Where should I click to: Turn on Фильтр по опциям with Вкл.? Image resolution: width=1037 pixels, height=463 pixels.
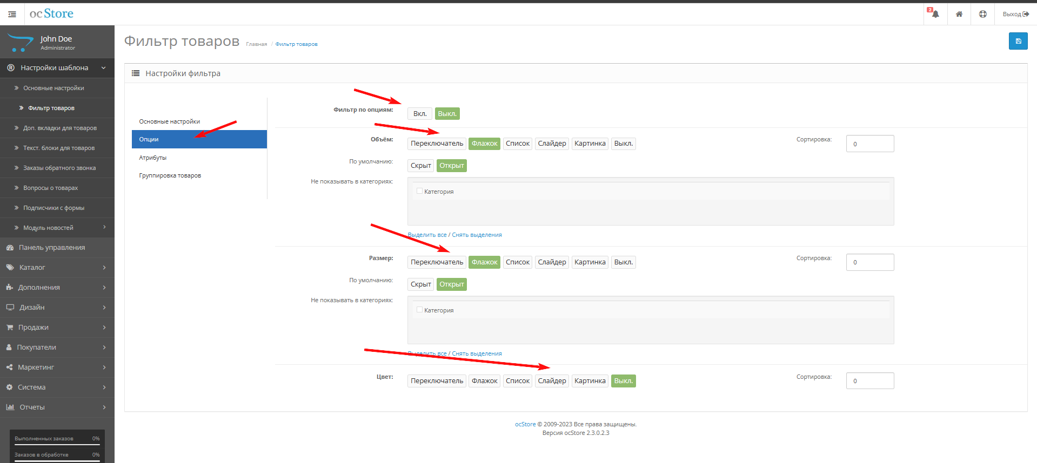point(420,114)
